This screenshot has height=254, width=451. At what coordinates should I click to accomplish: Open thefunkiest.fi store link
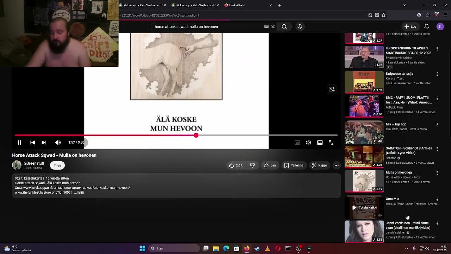pyautogui.click(x=43, y=193)
